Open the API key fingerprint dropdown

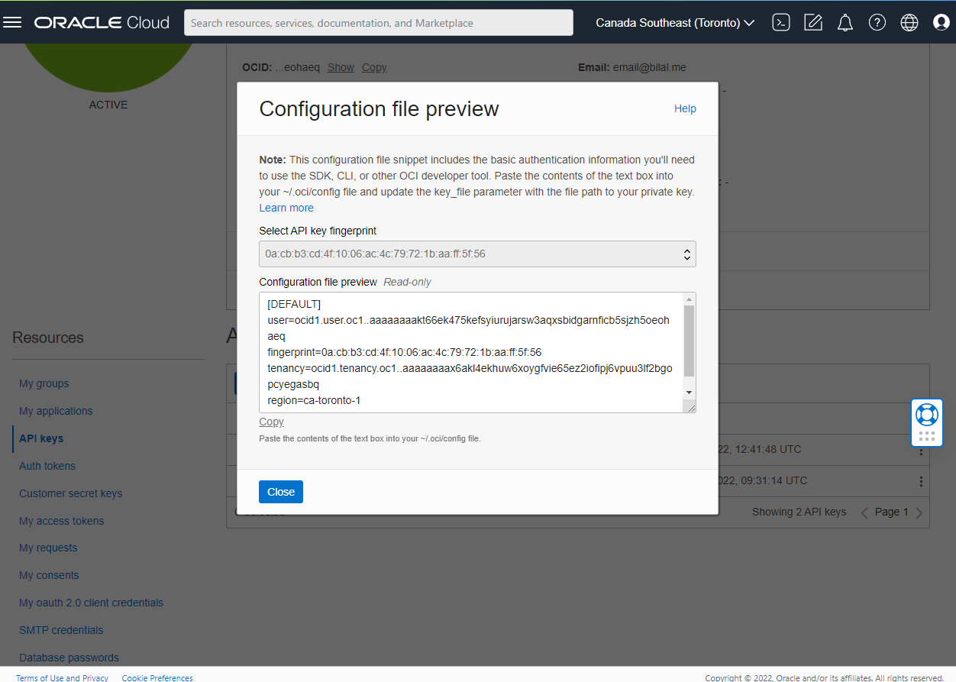477,254
